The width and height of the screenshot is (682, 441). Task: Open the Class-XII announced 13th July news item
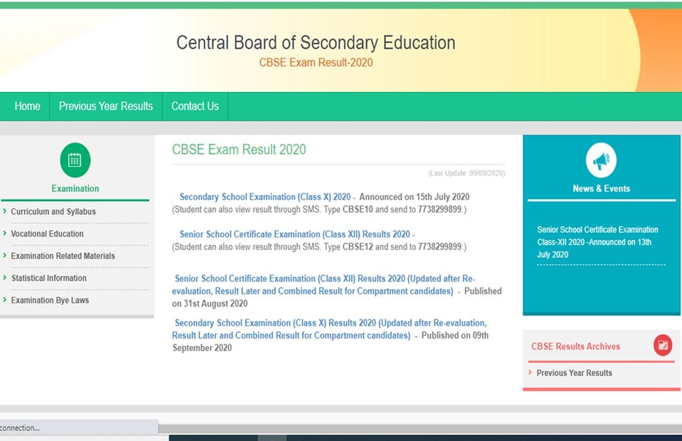click(x=597, y=242)
